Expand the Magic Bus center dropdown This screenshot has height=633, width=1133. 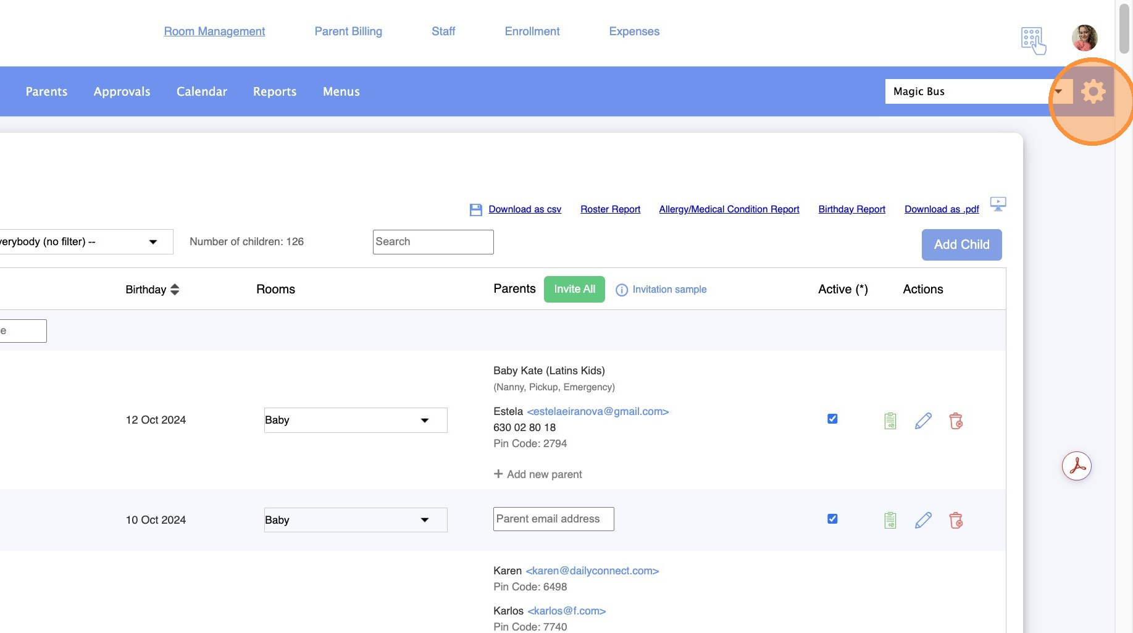pyautogui.click(x=979, y=91)
